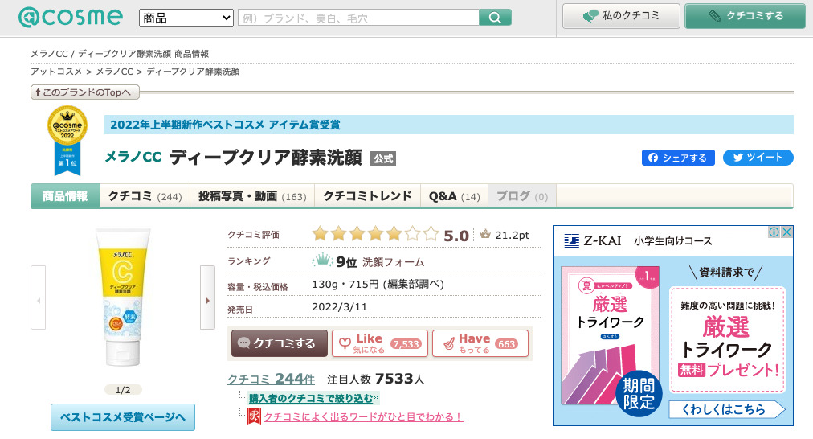This screenshot has height=439, width=813.
Task: Click the 5.0 rating score
Action: coord(456,236)
